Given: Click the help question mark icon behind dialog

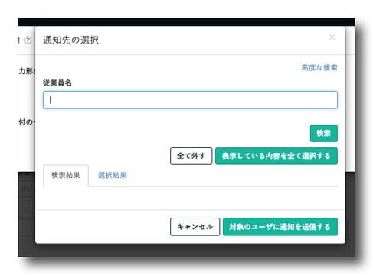Looking at the screenshot, I should point(28,40).
